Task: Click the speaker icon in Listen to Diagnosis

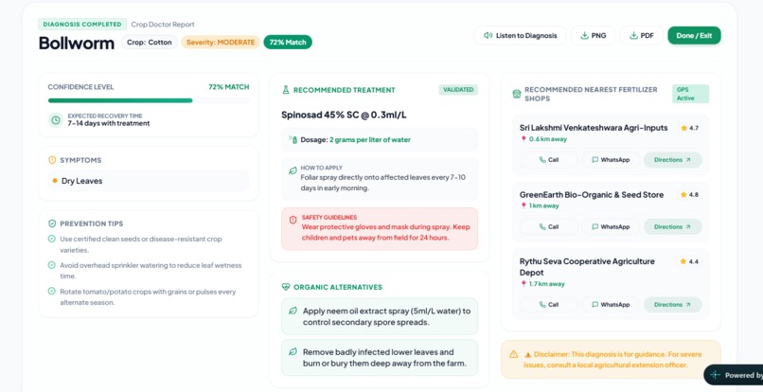Action: 488,36
